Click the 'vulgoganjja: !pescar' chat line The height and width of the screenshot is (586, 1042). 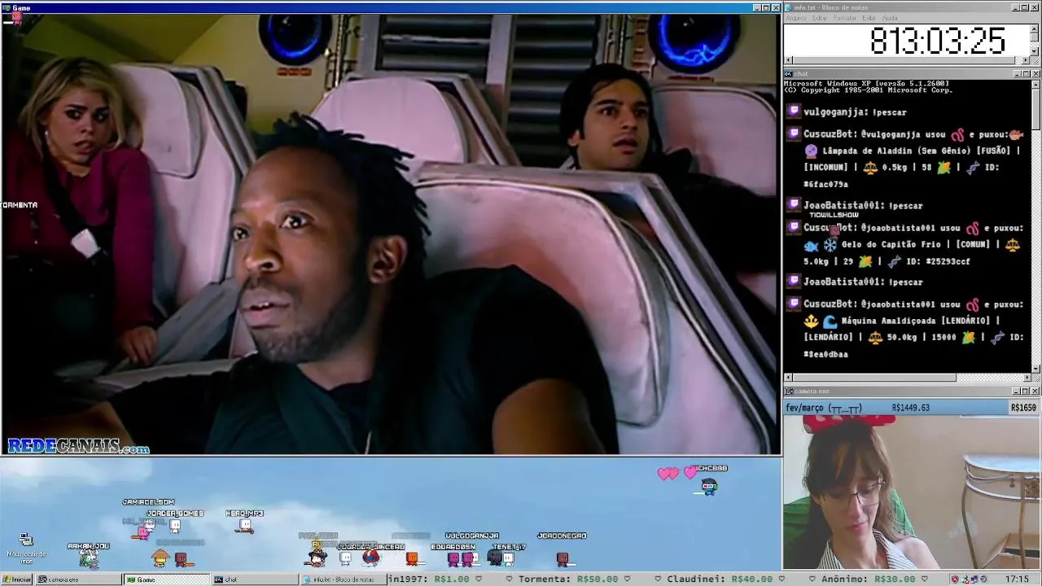(x=855, y=112)
